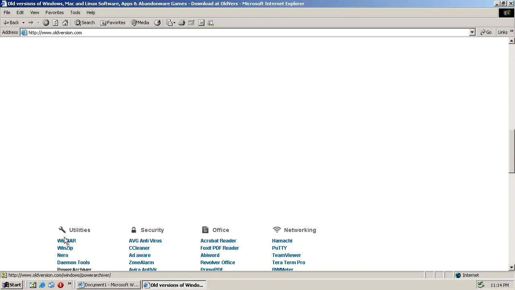Expand the Links toolbar chevron

[x=512, y=31]
